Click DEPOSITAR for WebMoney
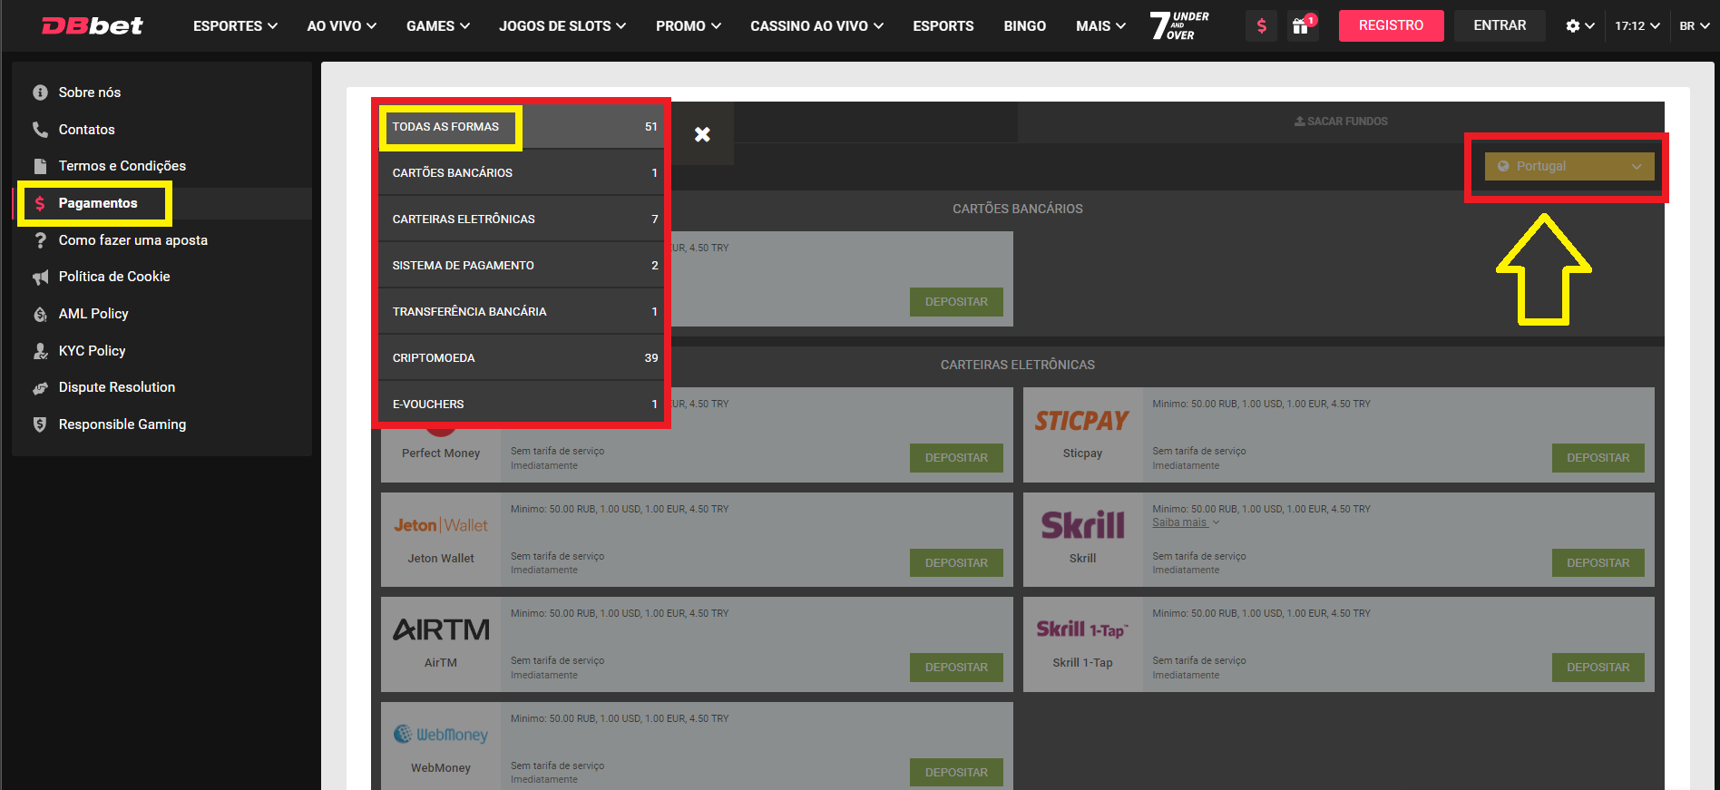This screenshot has width=1720, height=790. [x=956, y=773]
